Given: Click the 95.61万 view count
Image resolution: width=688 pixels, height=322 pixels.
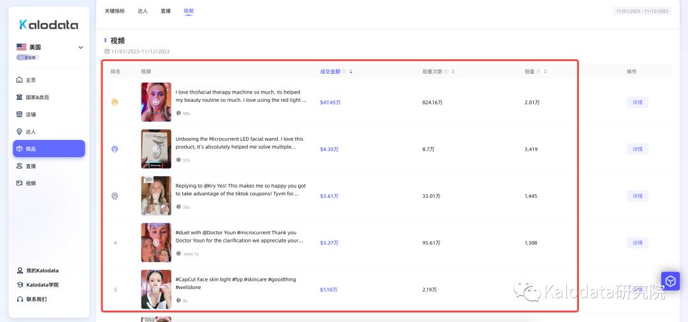Looking at the screenshot, I should (x=431, y=242).
